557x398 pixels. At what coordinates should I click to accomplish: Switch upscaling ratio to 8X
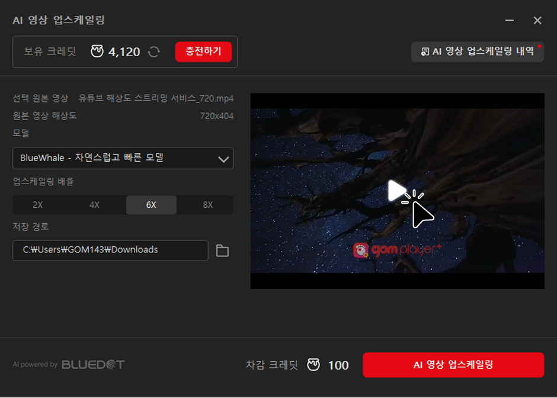(207, 205)
